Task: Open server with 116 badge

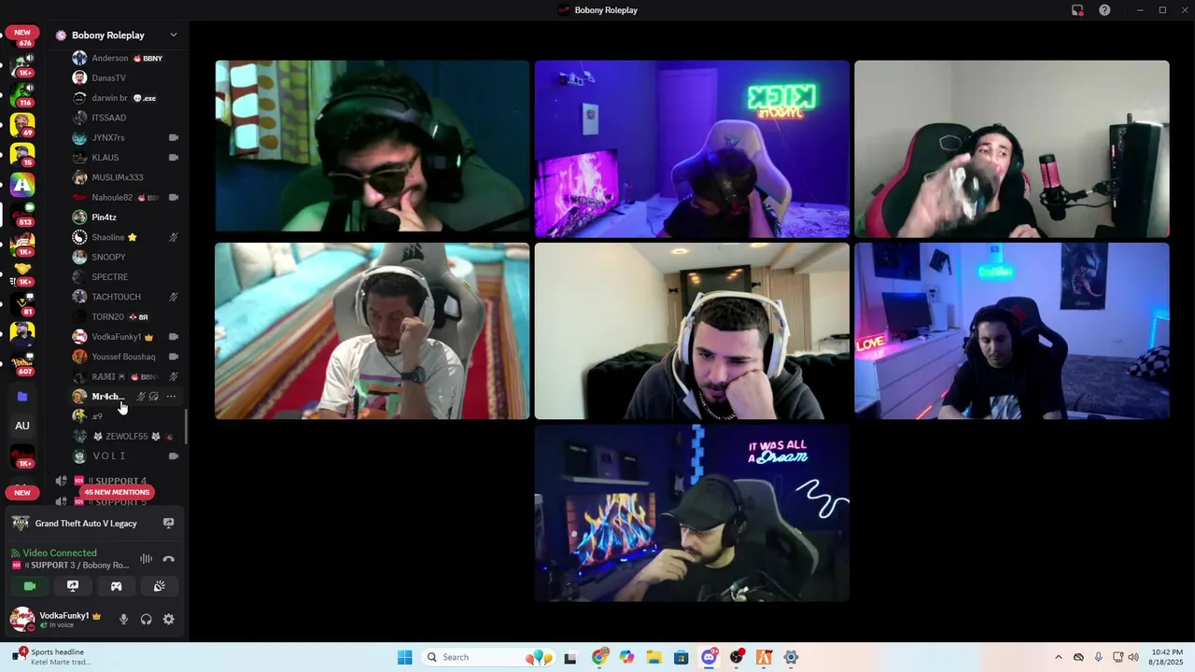Action: pos(22,94)
